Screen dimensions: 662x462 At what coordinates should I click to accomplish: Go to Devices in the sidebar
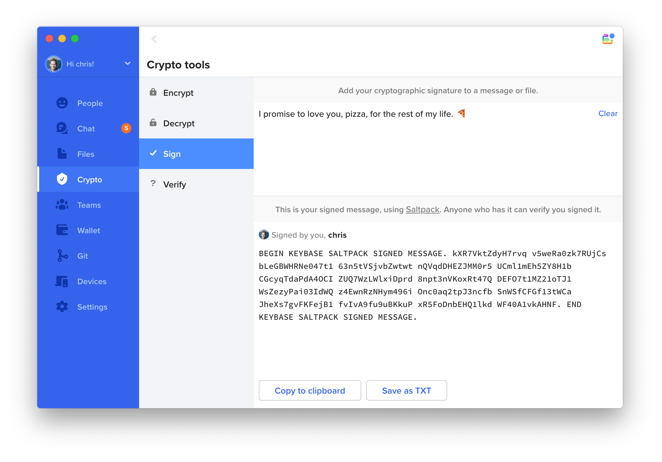click(88, 281)
